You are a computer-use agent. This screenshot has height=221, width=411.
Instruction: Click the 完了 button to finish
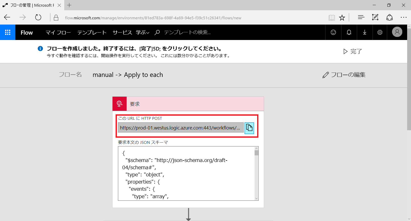pyautogui.click(x=353, y=52)
